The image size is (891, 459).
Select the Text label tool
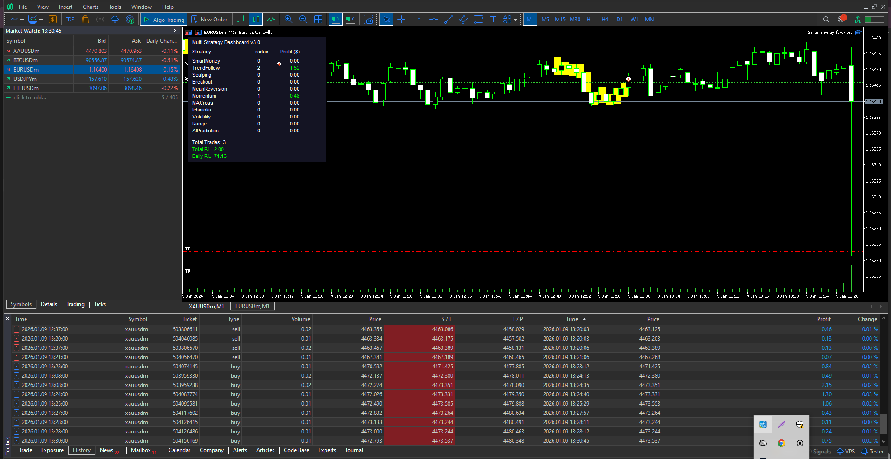point(493,20)
